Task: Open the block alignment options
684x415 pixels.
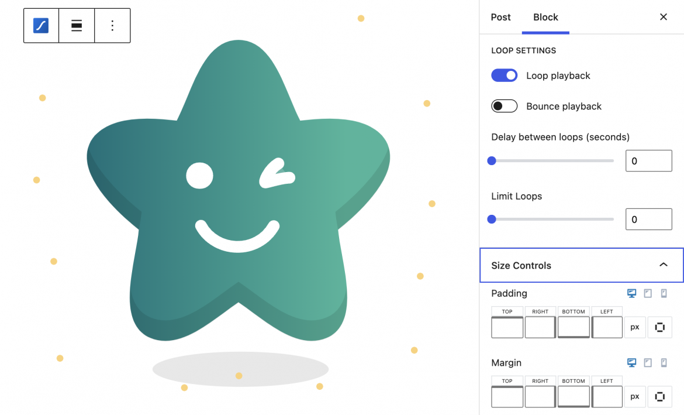Action: (x=77, y=26)
